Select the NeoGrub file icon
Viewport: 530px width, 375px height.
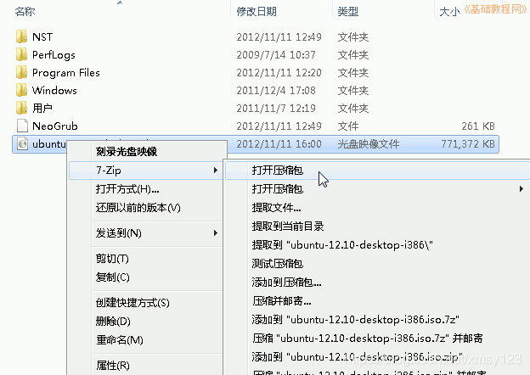tap(22, 126)
